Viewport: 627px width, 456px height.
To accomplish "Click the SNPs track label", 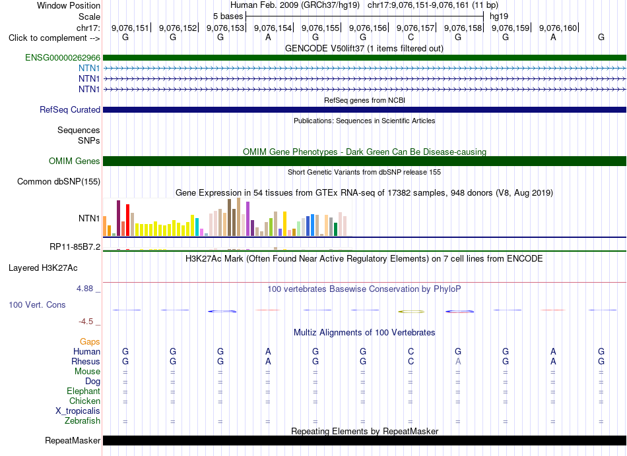I will tap(89, 140).
